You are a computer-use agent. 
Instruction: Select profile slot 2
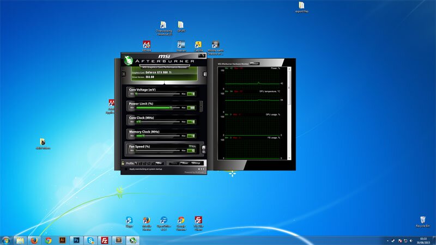(141, 163)
